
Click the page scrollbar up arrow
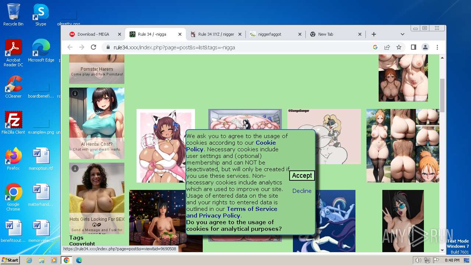[x=443, y=58]
